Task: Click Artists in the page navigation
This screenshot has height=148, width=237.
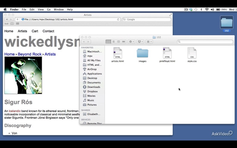Action: (23, 31)
